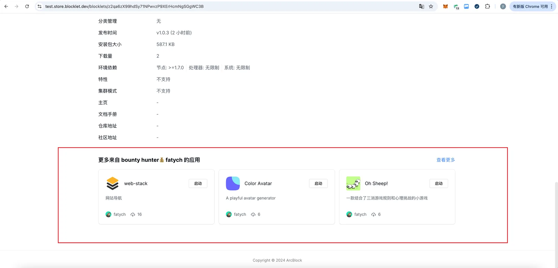The image size is (558, 268).
Task: Click the 主页 label
Action: pyautogui.click(x=103, y=103)
